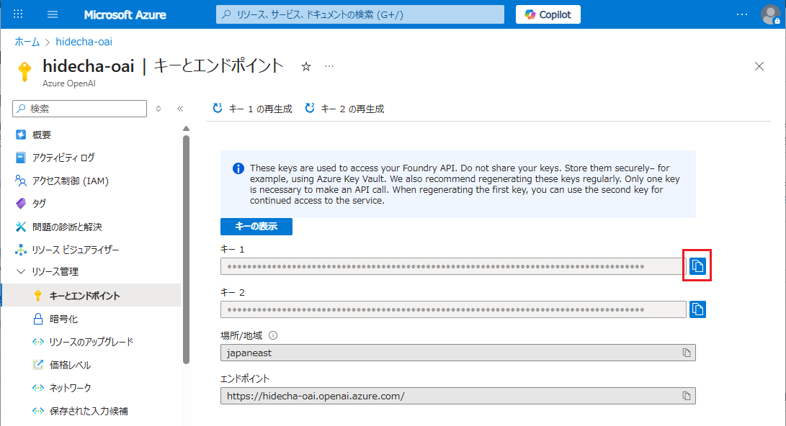Open the hamburger portal menu

point(53,14)
